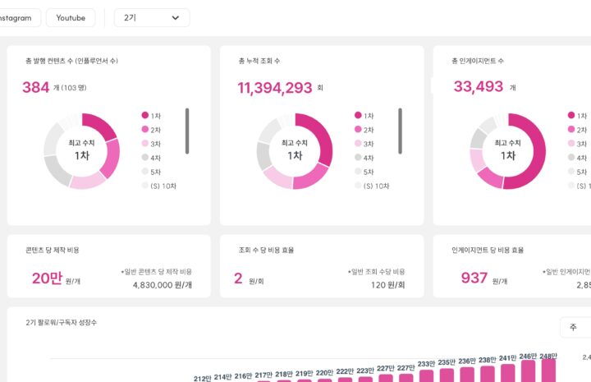Toggle 4차 legend in cumulative views card

[x=364, y=158]
